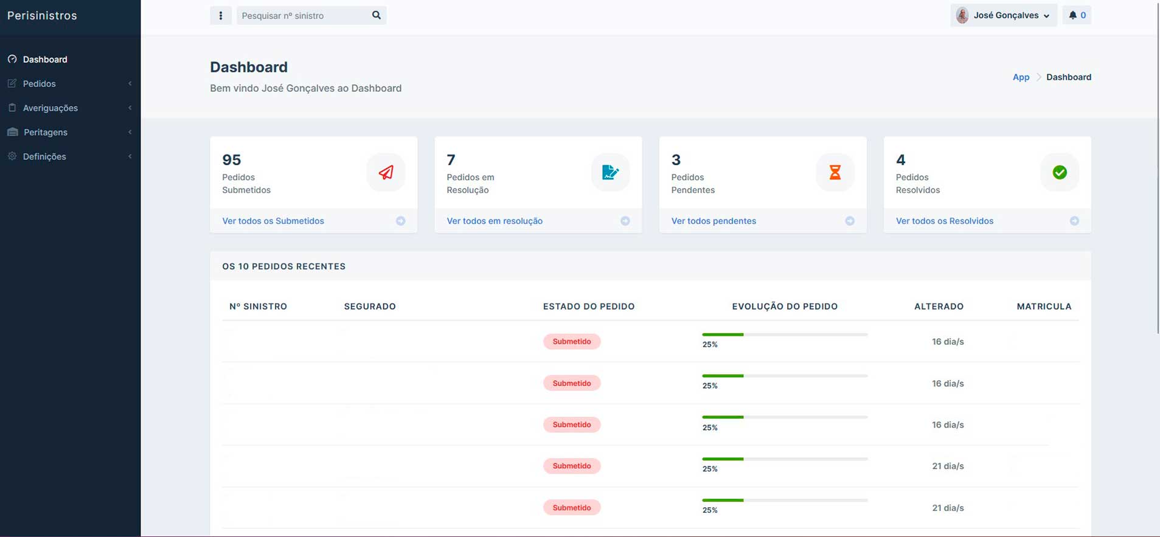Image resolution: width=1160 pixels, height=537 pixels.
Task: Click arrow icon next to Ver todos pendentes
Action: (849, 221)
